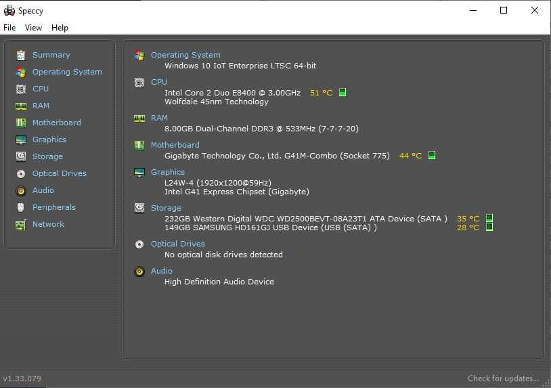
Task: Click the Speccy app icon in title bar
Action: (x=9, y=11)
